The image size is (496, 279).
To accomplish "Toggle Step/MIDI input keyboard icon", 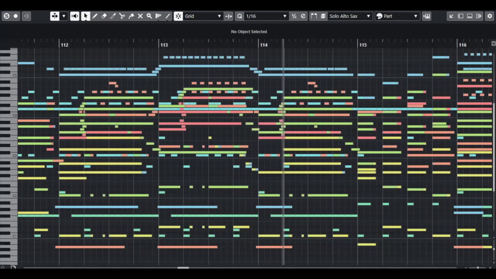I will click(x=427, y=16).
